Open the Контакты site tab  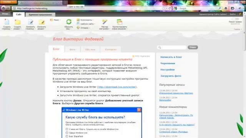(x=111, y=49)
